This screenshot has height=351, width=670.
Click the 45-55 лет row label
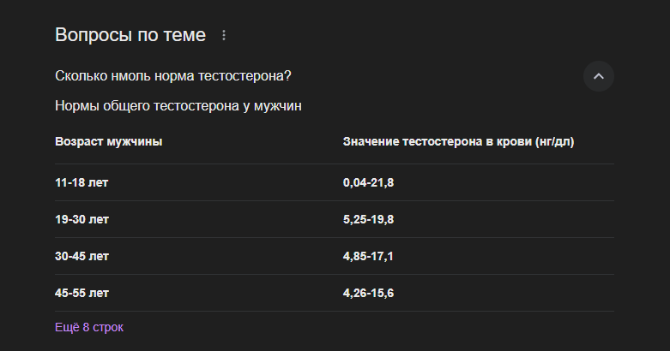82,293
